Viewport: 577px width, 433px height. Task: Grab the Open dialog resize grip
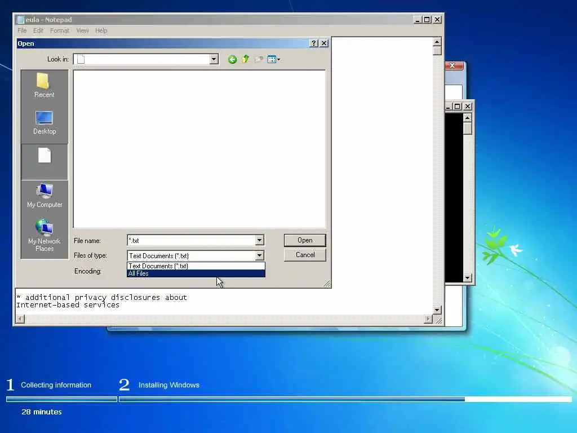327,283
